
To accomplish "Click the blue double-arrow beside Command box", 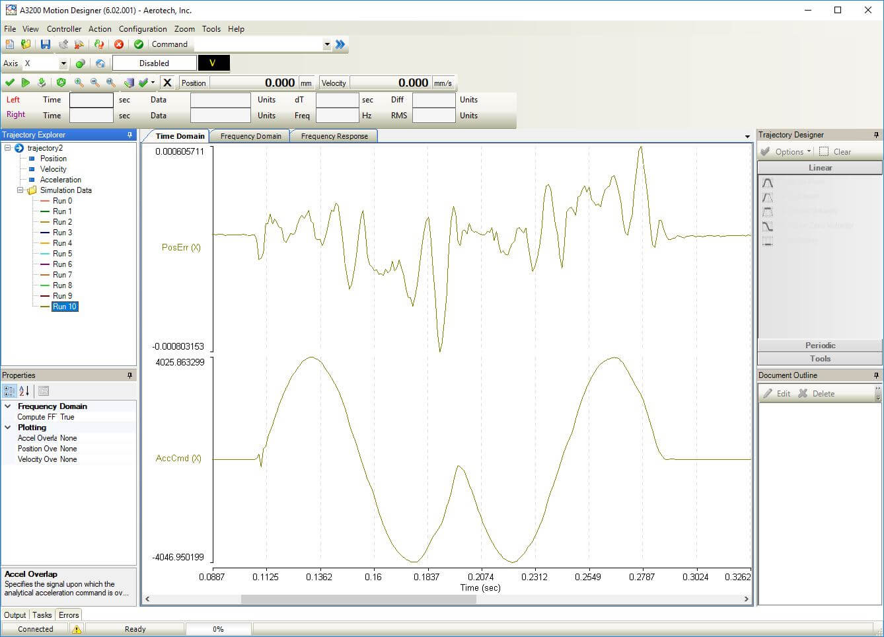I will (340, 44).
